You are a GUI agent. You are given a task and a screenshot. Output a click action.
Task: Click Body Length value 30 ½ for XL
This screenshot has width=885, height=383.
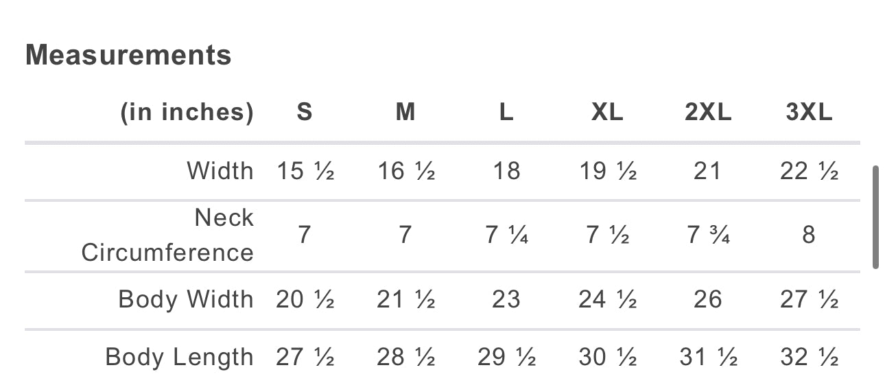pyautogui.click(x=607, y=358)
